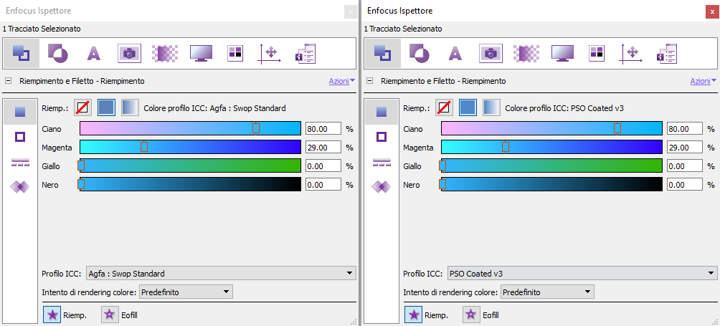Open Profilo ICC dropdown showing PSO Coated v3
Image resolution: width=720 pixels, height=326 pixels.
[x=582, y=274]
